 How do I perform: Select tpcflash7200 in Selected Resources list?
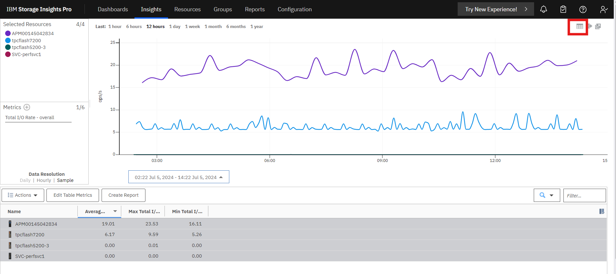(26, 41)
